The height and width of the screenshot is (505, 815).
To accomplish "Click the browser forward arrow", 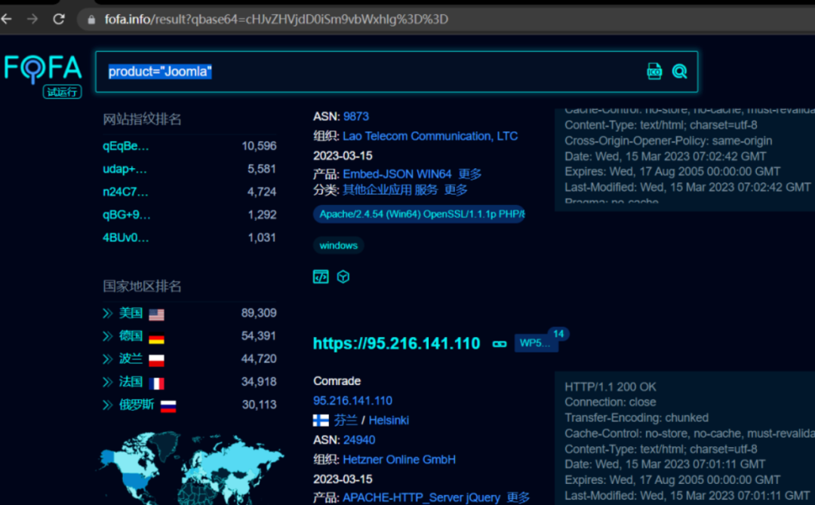I will pyautogui.click(x=32, y=19).
